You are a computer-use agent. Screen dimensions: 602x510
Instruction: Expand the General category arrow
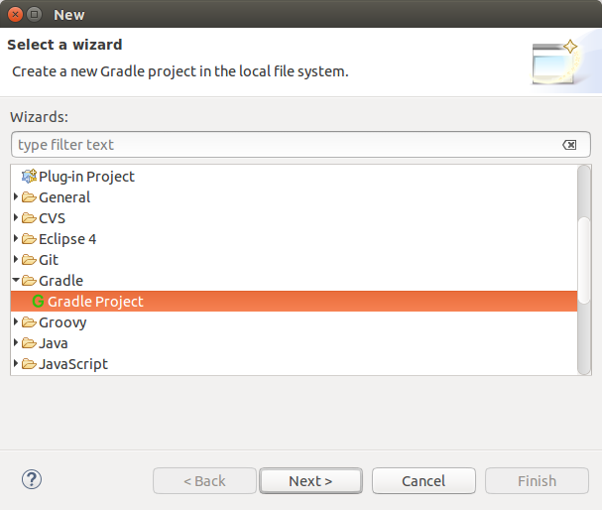click(16, 197)
